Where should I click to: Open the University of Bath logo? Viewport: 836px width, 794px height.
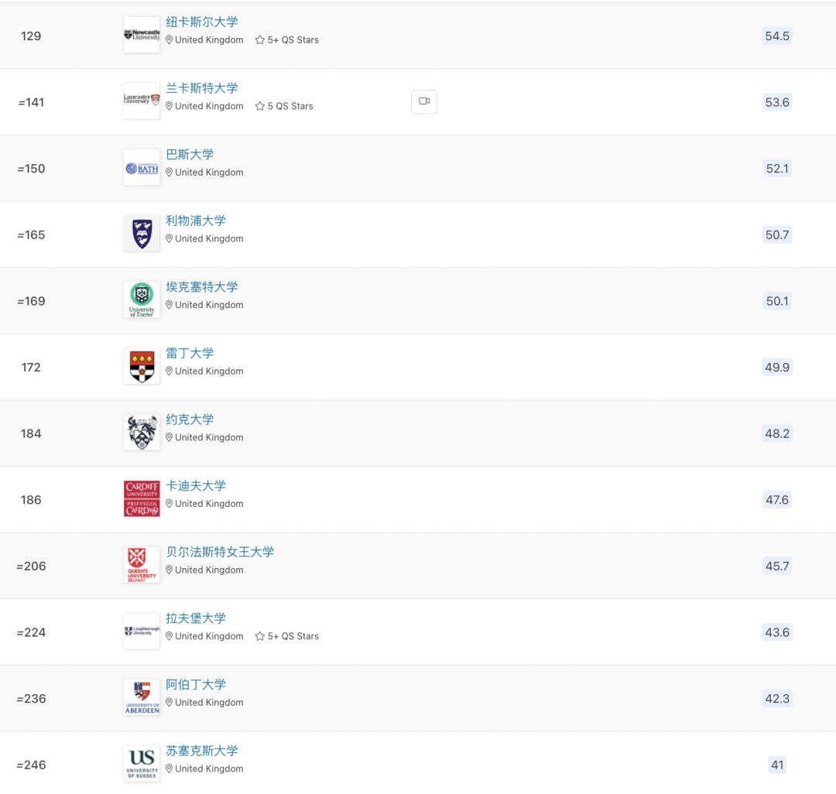click(x=142, y=168)
